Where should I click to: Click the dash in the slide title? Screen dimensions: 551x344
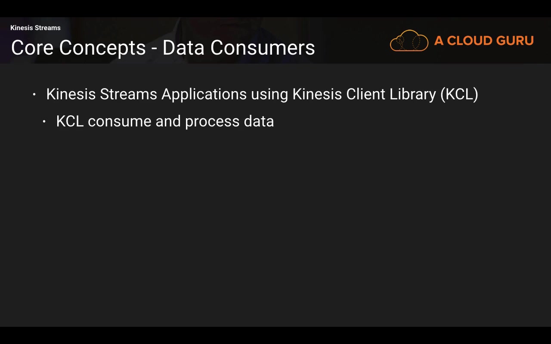click(x=154, y=48)
